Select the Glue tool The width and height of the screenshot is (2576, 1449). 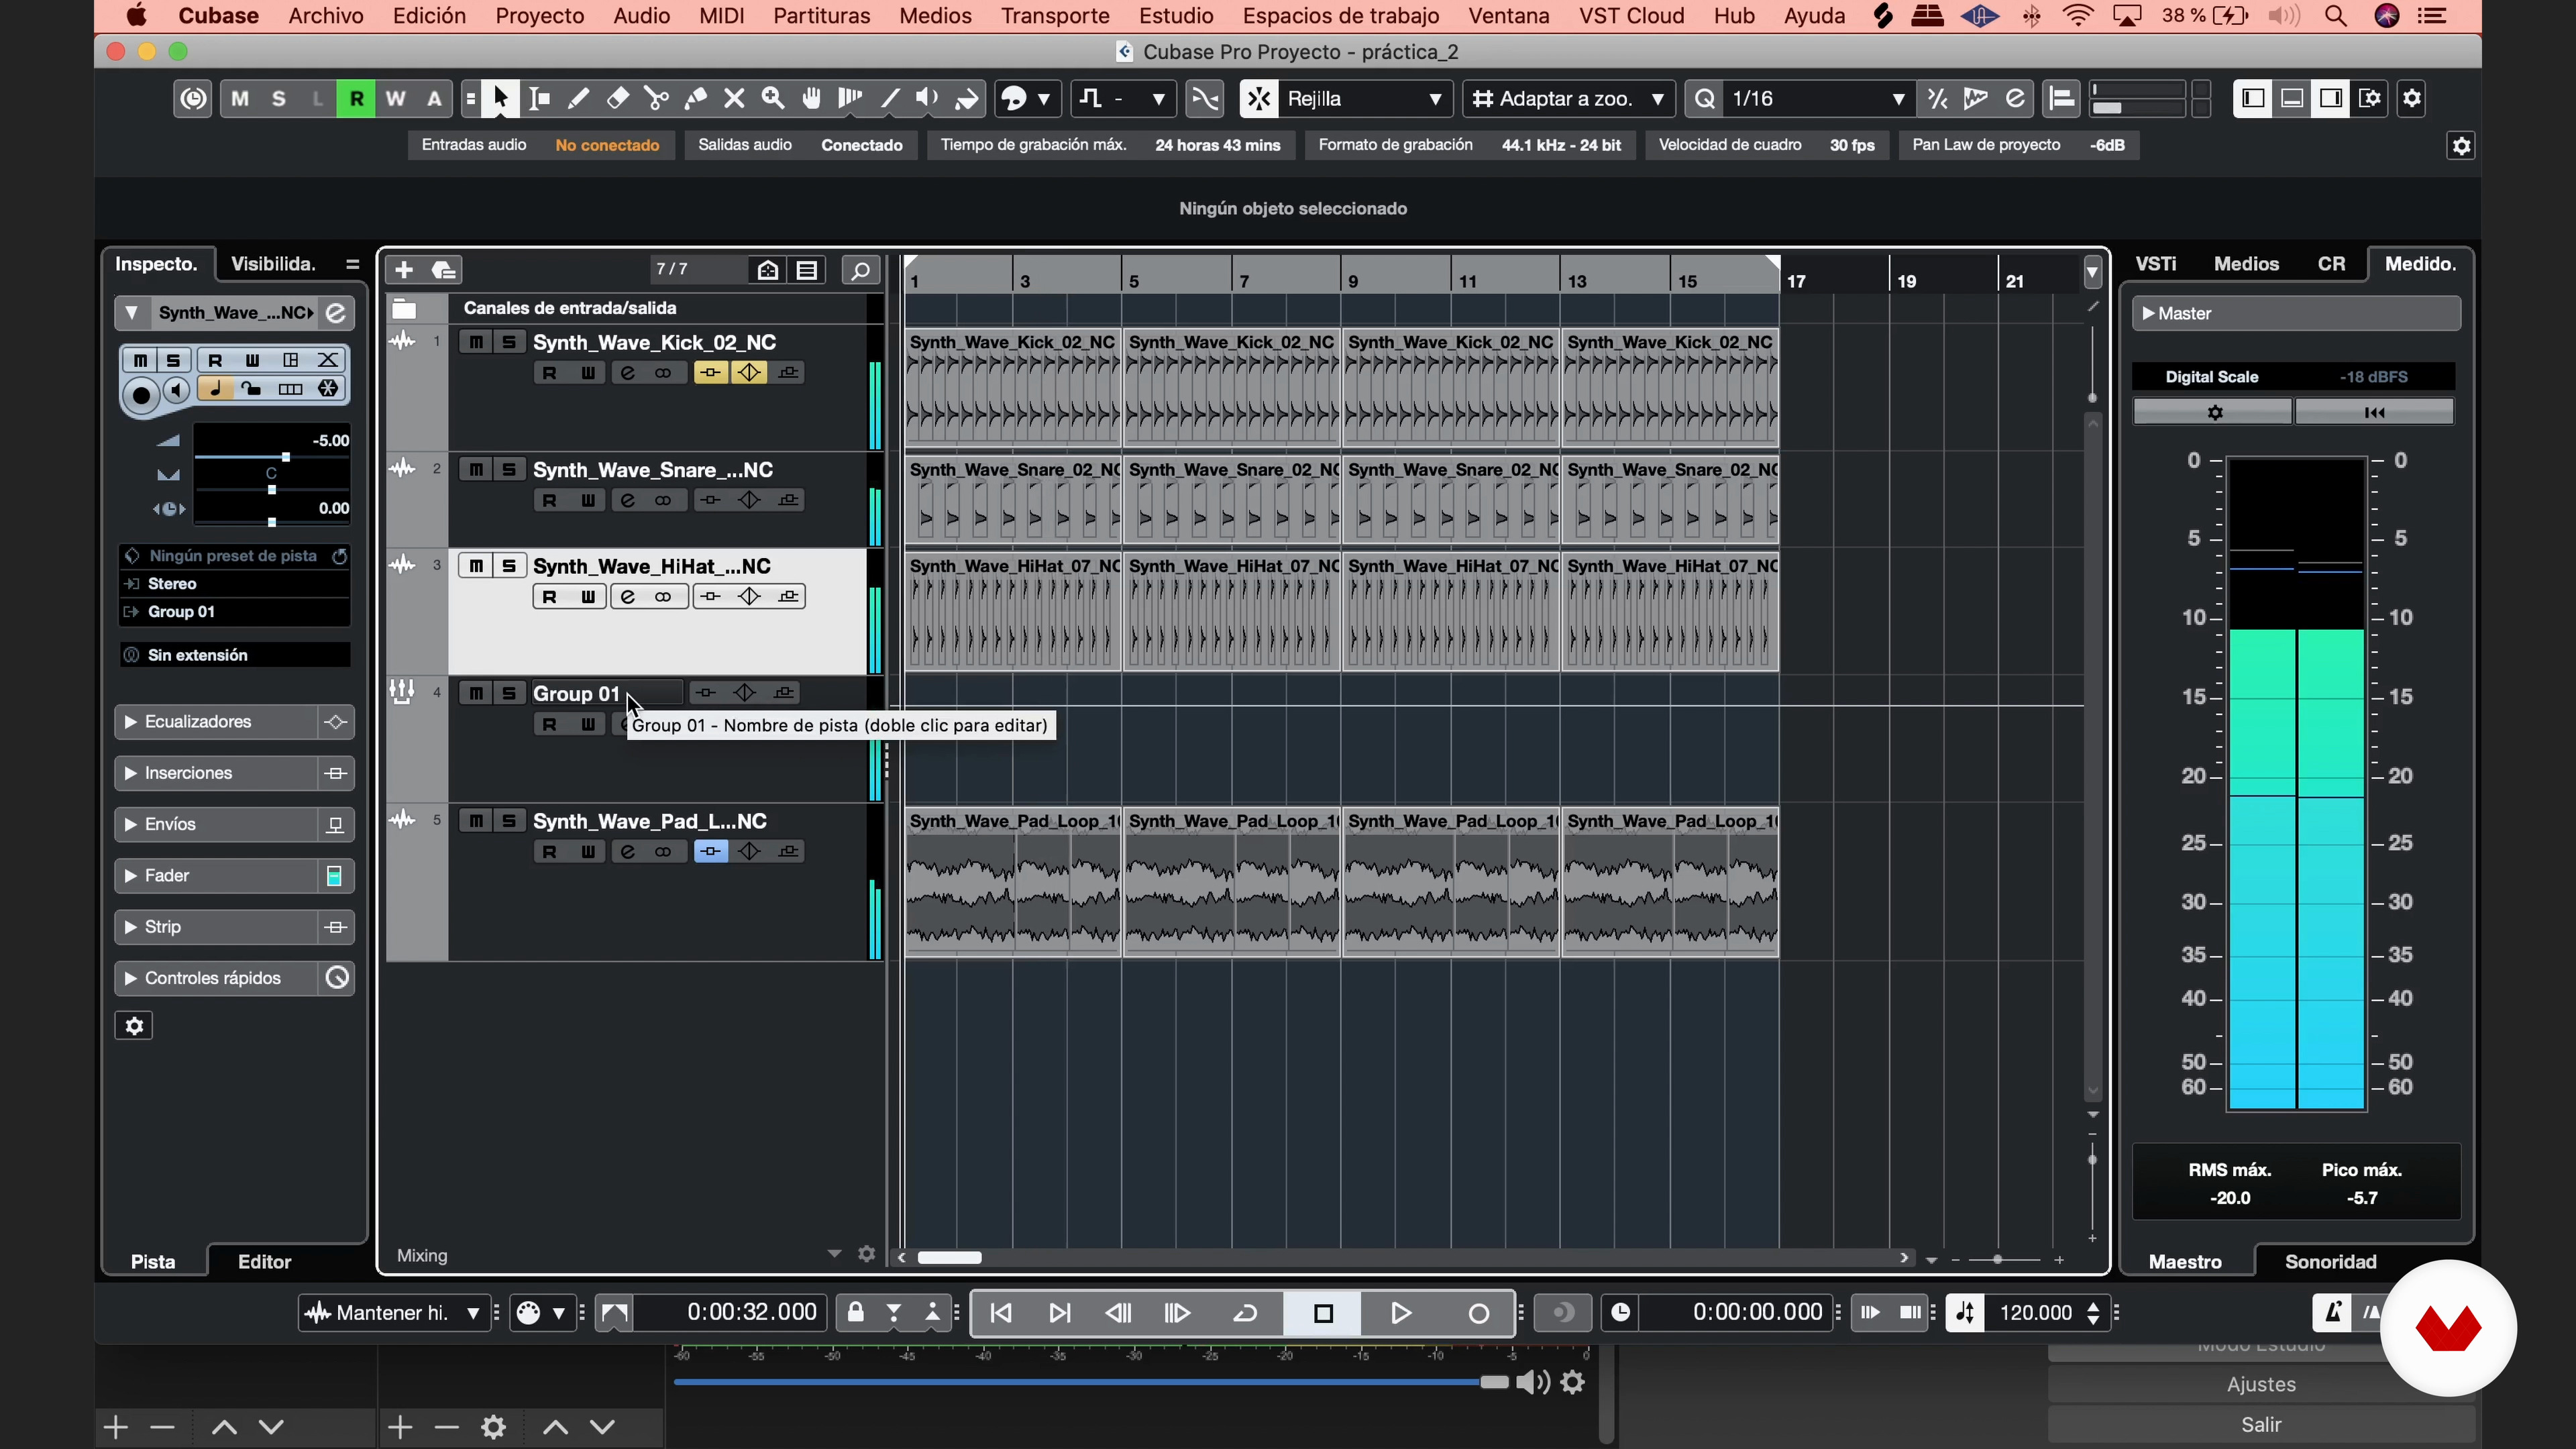pyautogui.click(x=696, y=98)
